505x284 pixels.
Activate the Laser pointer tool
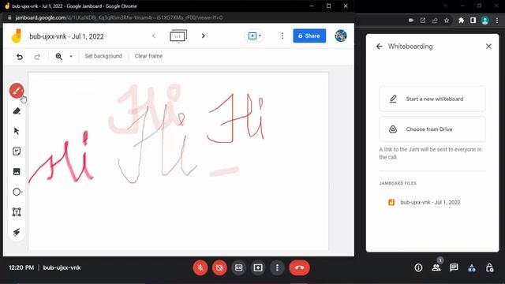coord(17,232)
